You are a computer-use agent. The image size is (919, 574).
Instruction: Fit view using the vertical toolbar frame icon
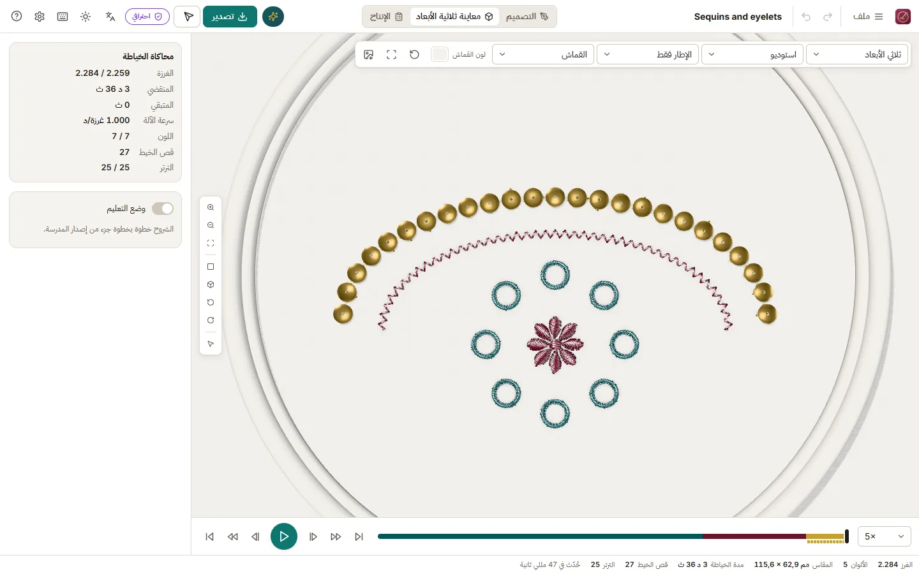tap(211, 243)
